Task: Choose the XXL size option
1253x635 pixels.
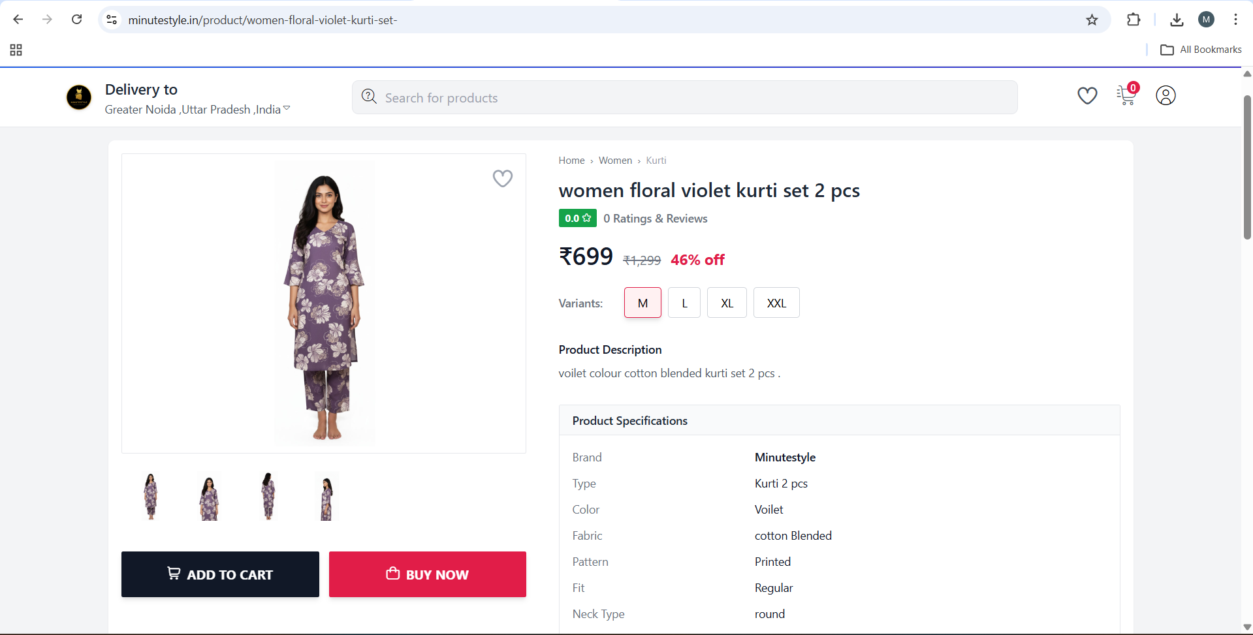Action: 776,303
